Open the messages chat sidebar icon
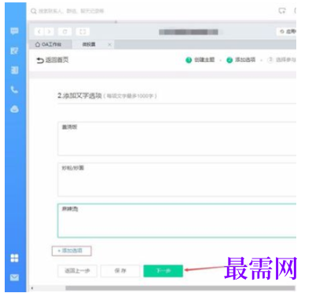Viewport: 312px width, 293px height. click(x=14, y=31)
